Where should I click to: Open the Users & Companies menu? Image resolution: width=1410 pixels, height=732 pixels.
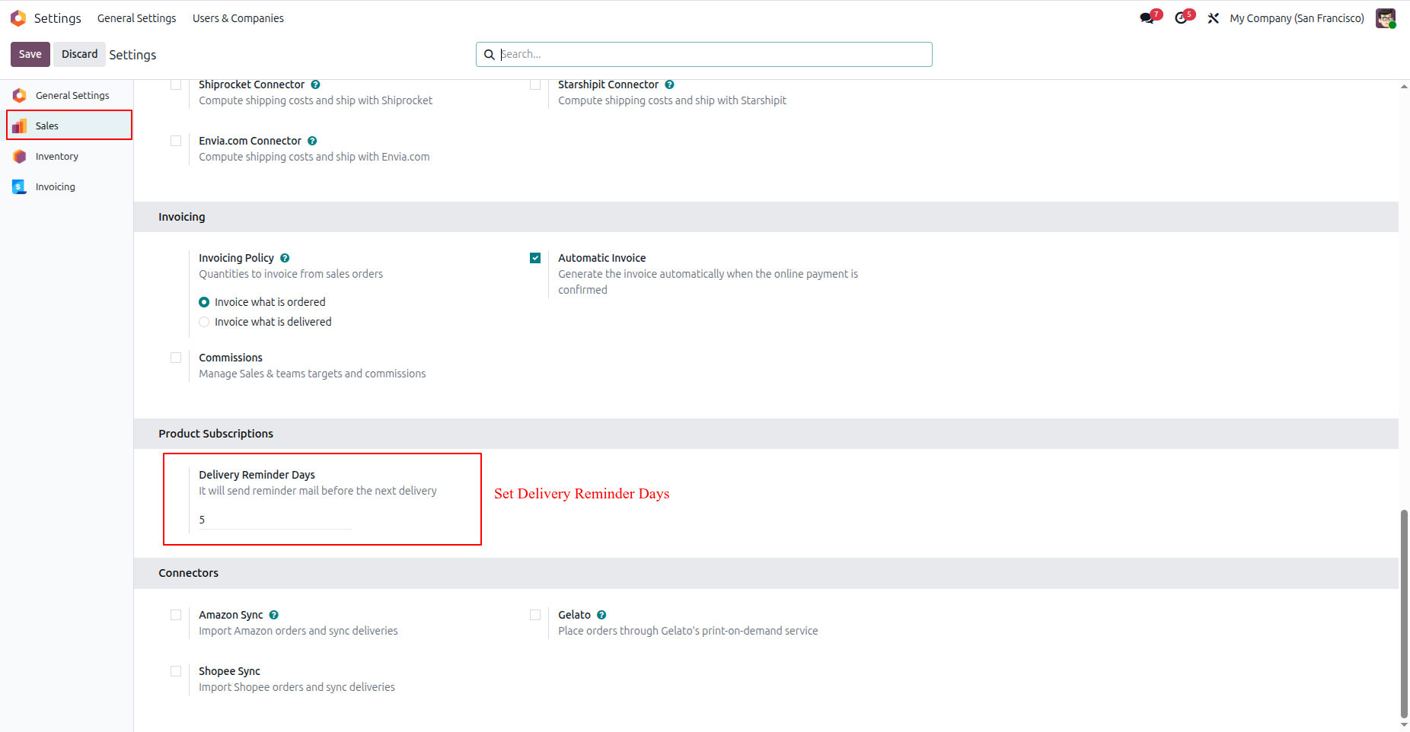[238, 18]
